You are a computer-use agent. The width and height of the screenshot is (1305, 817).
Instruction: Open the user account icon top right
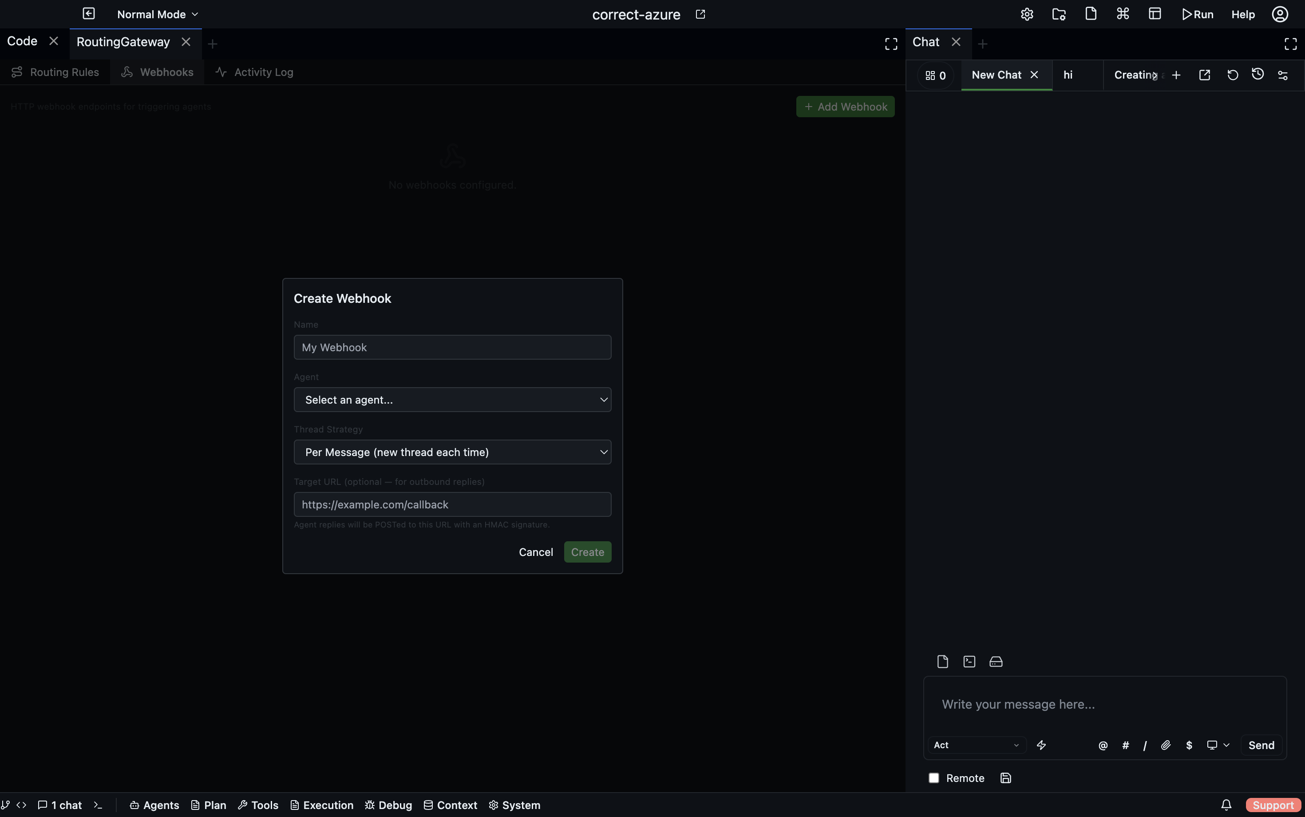[1280, 14]
